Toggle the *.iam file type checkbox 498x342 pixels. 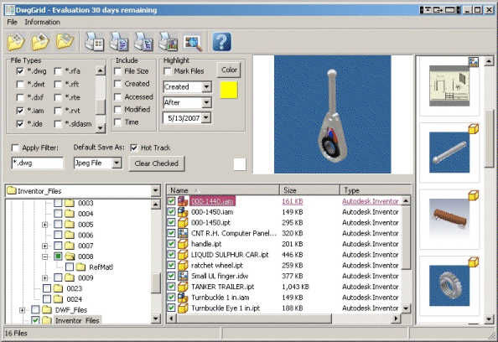click(20, 111)
